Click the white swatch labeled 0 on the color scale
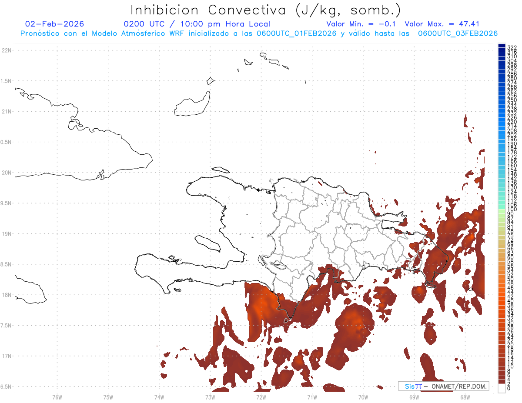The height and width of the screenshot is (403, 522). coord(502,388)
